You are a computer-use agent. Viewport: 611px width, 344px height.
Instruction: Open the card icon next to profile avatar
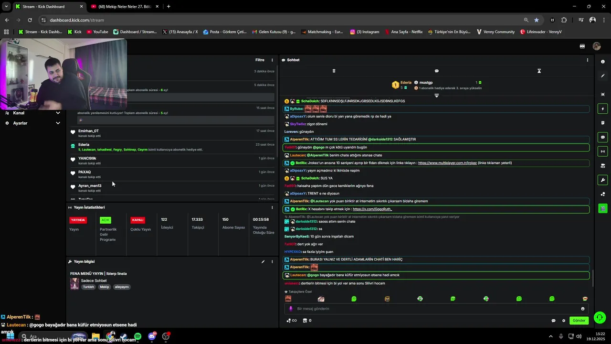[582, 46]
